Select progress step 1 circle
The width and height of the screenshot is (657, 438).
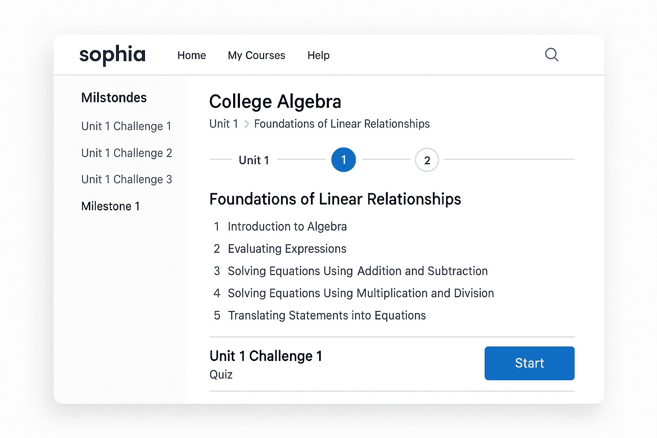(x=343, y=160)
